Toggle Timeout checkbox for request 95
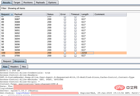Image resolution: width=140 pixels, height=96 pixels. [75, 39]
